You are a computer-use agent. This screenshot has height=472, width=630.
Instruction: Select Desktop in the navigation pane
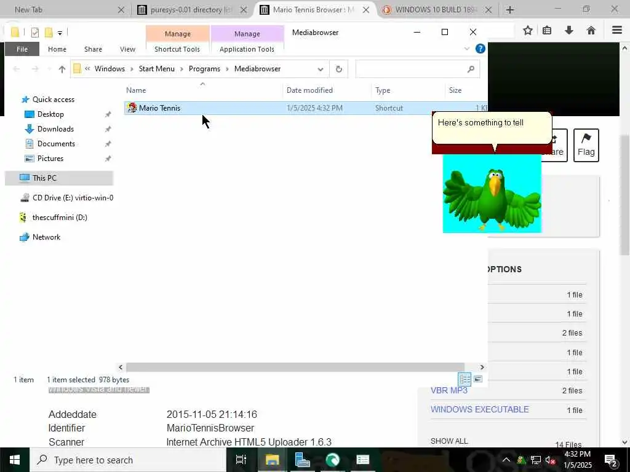[50, 114]
